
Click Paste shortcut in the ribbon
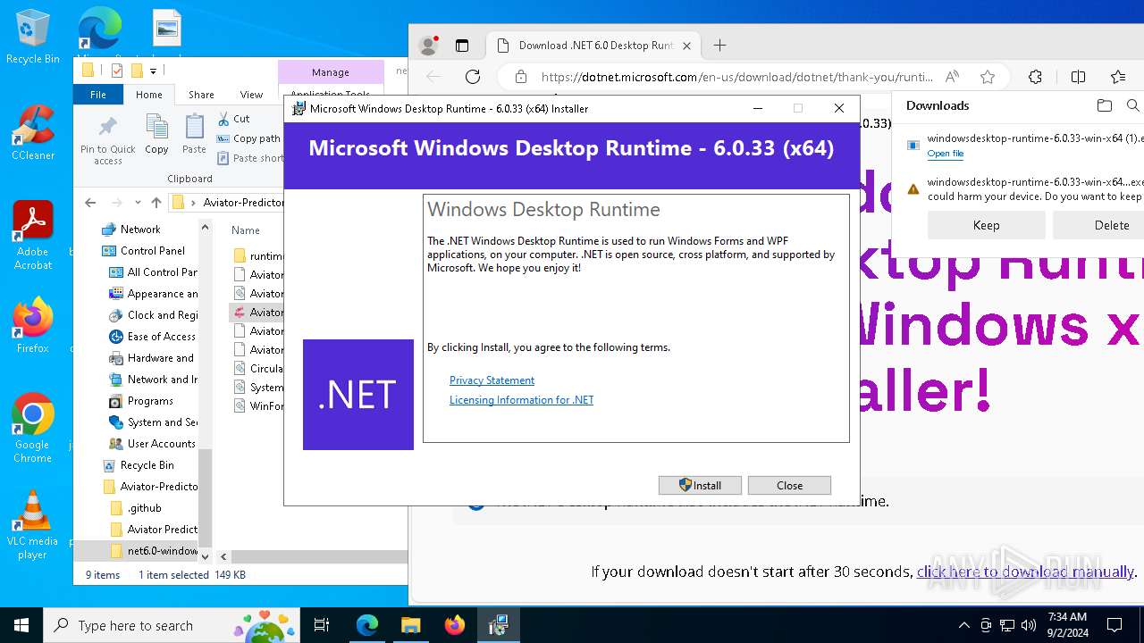(x=249, y=158)
